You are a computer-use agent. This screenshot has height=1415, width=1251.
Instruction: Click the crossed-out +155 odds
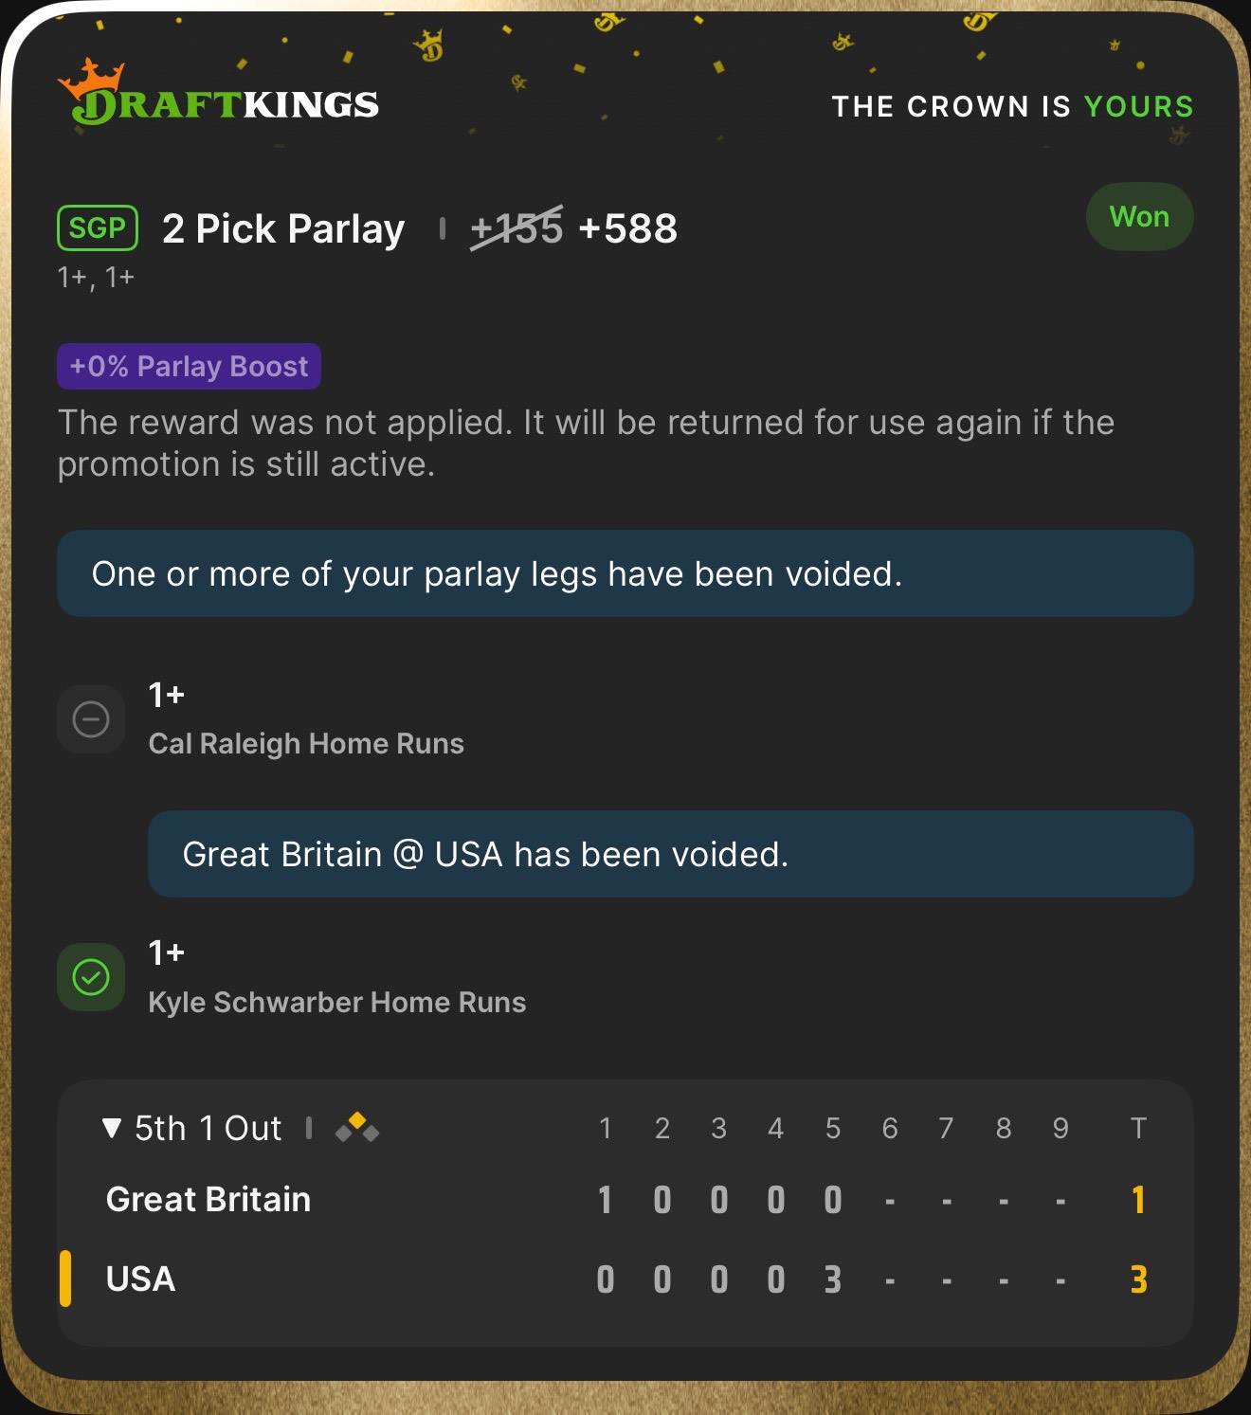(x=517, y=228)
